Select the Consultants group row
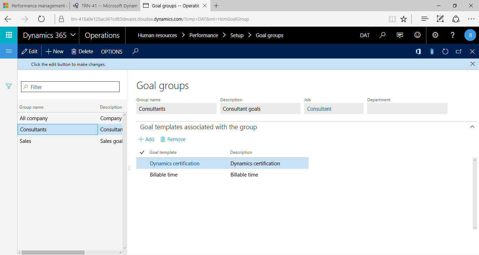479x255 pixels. pos(70,130)
